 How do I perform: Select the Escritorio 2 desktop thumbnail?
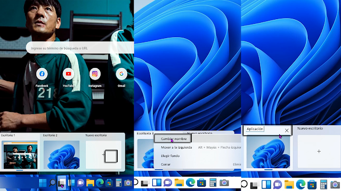tap(62, 154)
